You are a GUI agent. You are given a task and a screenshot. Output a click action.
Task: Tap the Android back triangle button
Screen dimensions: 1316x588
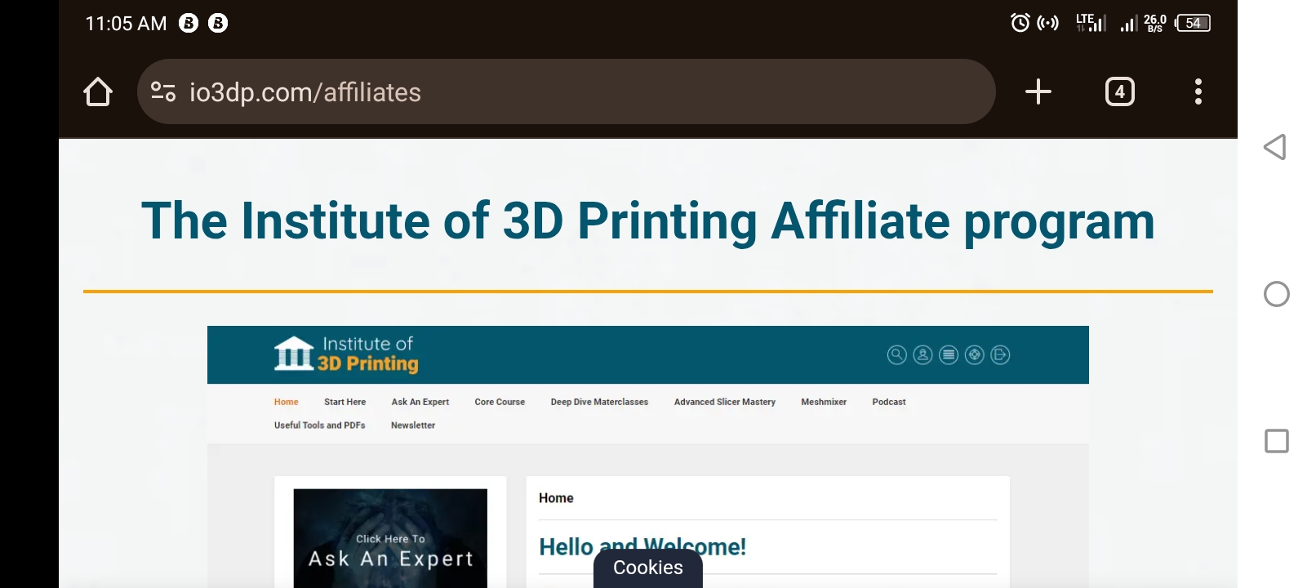pyautogui.click(x=1275, y=147)
